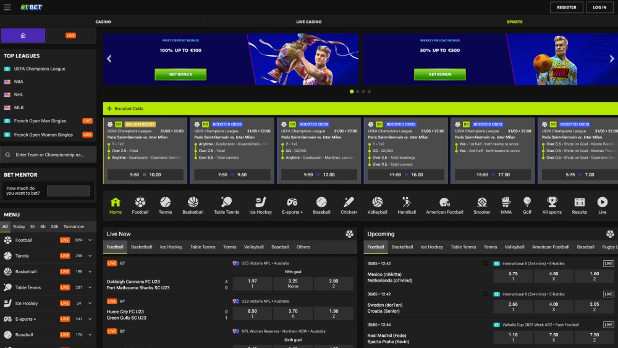This screenshot has width=618, height=348.
Task: Get the 50% up to €500 bonus
Action: pos(440,74)
